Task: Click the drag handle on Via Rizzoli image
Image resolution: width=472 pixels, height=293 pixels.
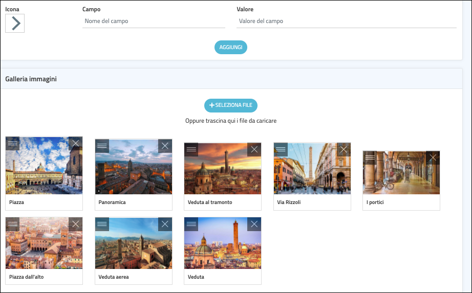Action: coord(281,149)
